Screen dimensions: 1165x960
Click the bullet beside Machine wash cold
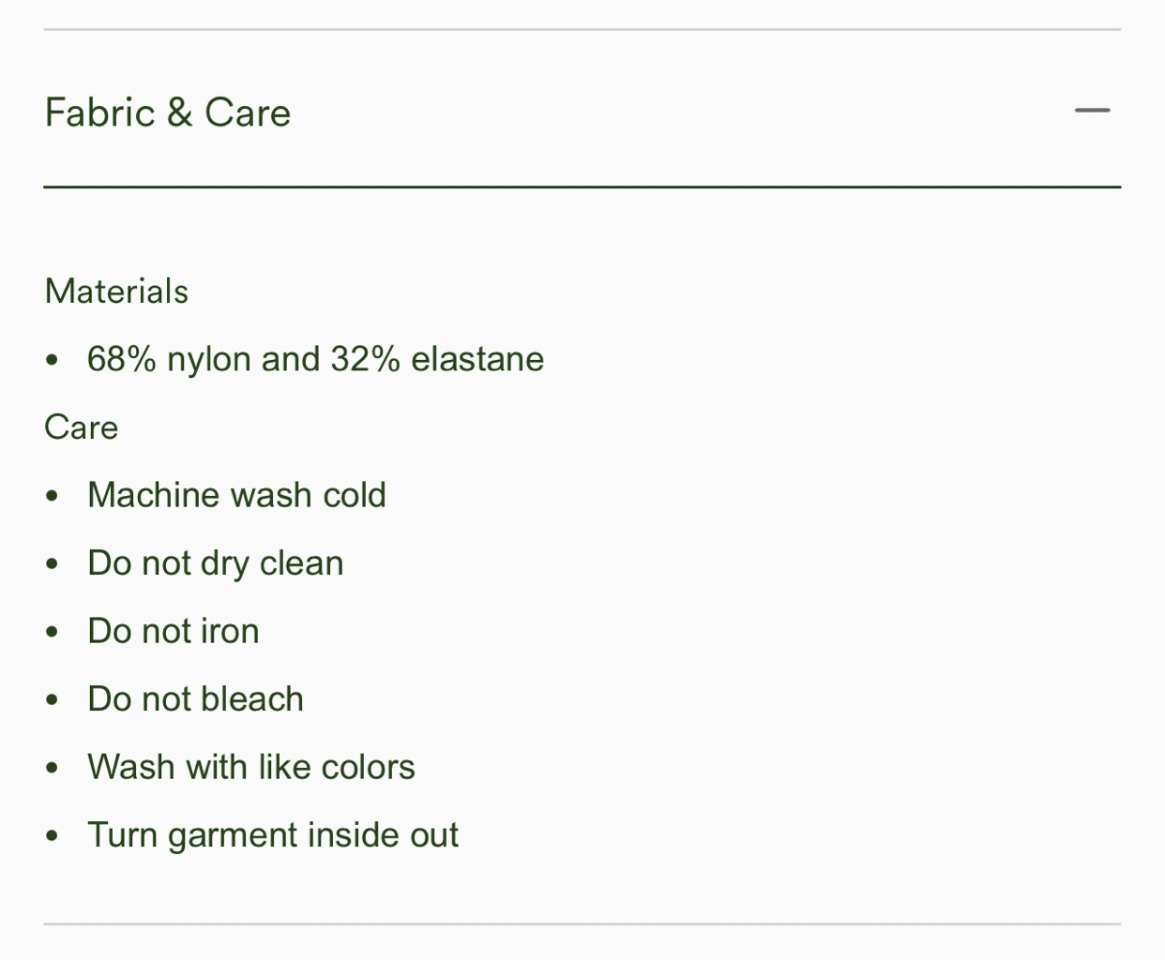point(53,496)
